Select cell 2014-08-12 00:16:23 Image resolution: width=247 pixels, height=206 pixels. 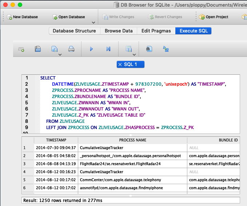pos(56,172)
